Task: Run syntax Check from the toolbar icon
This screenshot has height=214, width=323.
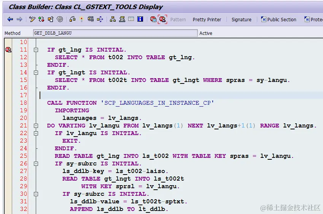Action: 72,19
